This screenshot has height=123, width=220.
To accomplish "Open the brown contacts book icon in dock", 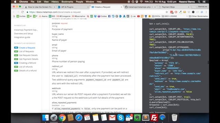I will pos(70,118).
